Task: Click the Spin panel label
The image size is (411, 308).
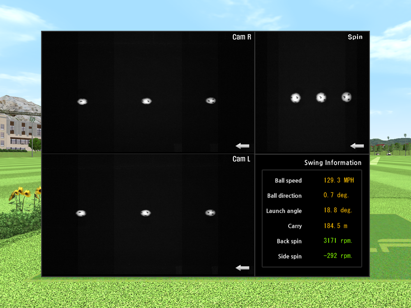Action: point(355,37)
